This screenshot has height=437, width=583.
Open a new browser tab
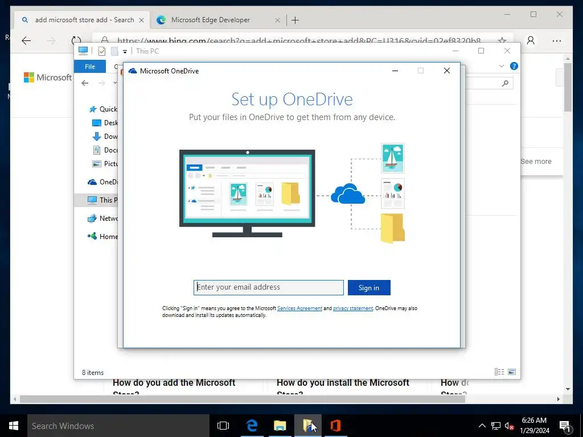point(295,20)
